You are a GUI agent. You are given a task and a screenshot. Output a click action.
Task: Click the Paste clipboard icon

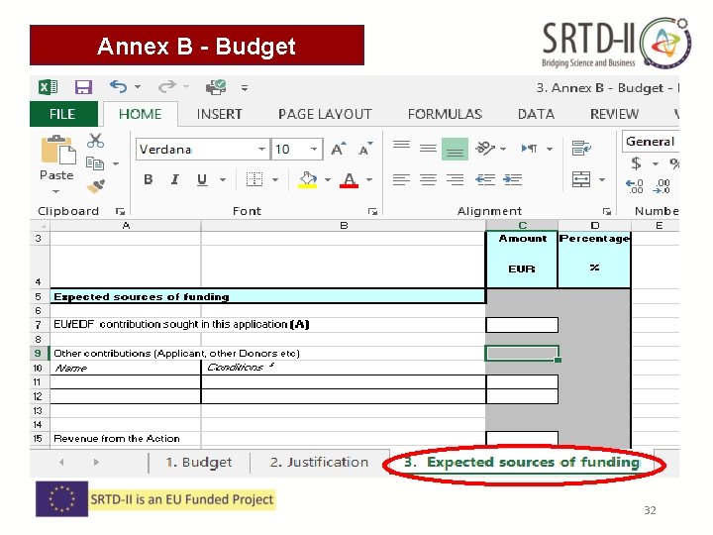58,150
